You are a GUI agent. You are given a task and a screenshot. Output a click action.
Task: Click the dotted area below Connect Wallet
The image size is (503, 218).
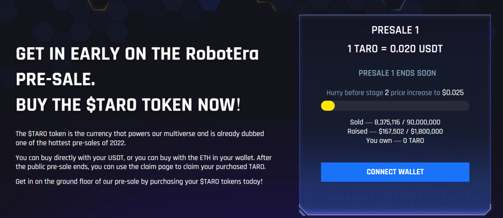[395, 194]
